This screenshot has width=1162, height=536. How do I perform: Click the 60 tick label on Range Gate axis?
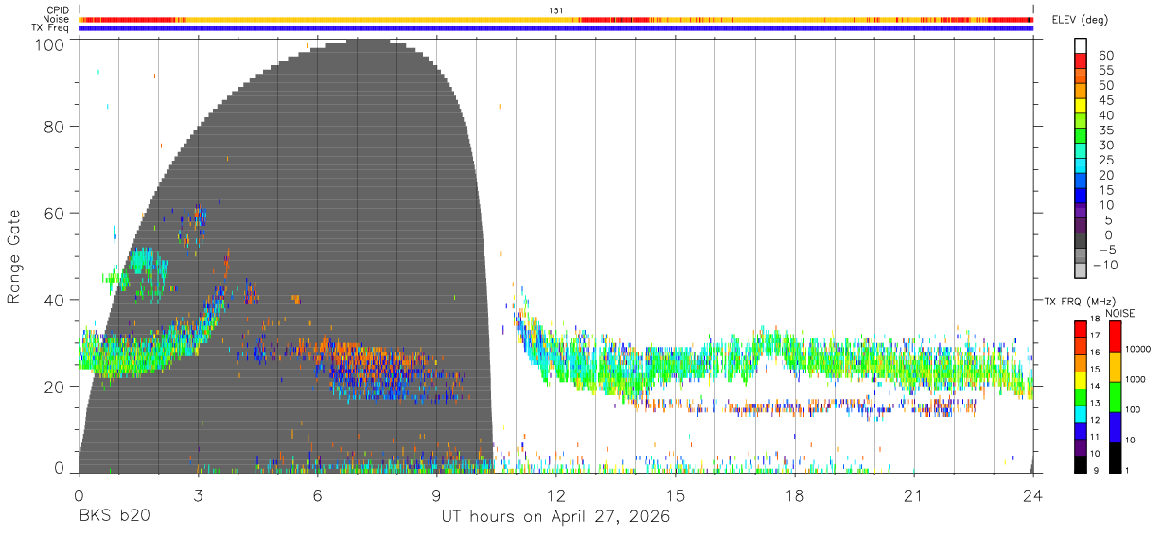pyautogui.click(x=56, y=213)
